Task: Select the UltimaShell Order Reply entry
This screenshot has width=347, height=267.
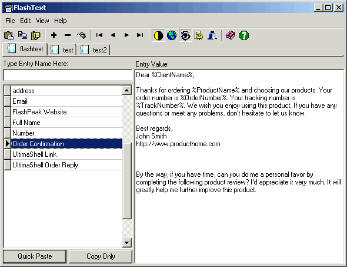Action: pos(63,165)
